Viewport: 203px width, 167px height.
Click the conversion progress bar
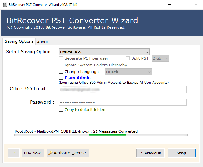click(101, 135)
